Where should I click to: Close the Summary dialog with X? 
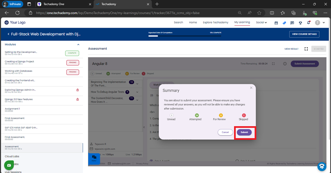(x=251, y=88)
